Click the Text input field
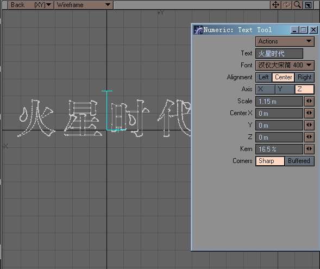This screenshot has height=269, width=320. [279, 53]
